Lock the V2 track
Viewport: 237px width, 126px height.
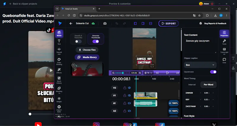pyautogui.click(x=125, y=88)
